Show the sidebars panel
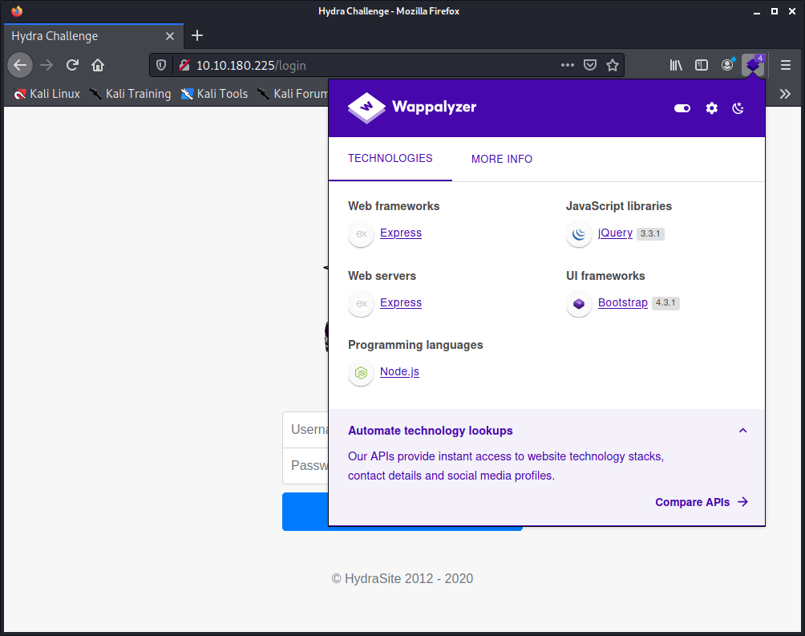Screen dimensions: 805x636 [x=702, y=65]
